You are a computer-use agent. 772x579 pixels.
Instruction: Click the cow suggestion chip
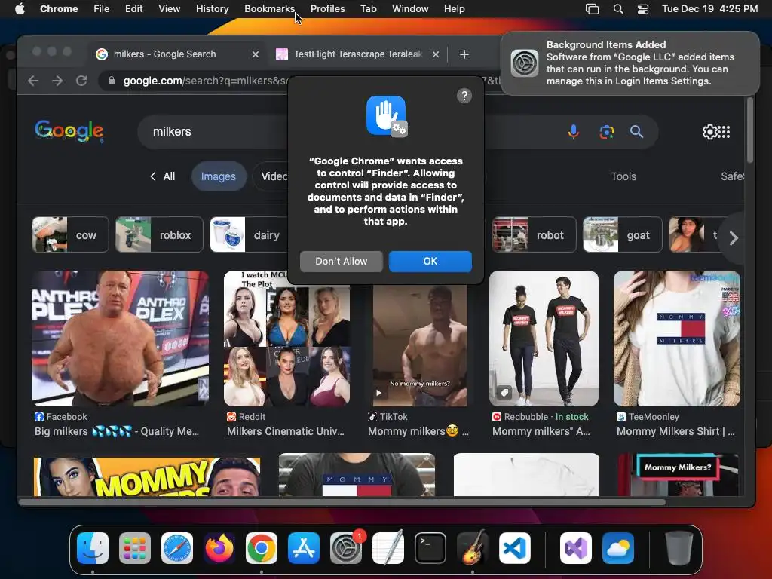click(x=70, y=235)
